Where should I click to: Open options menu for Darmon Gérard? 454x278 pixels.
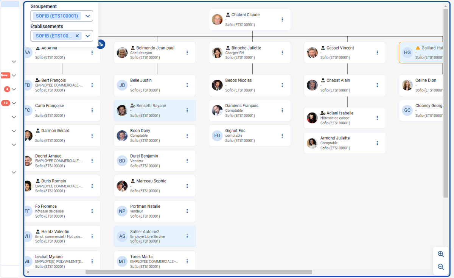tap(92, 136)
